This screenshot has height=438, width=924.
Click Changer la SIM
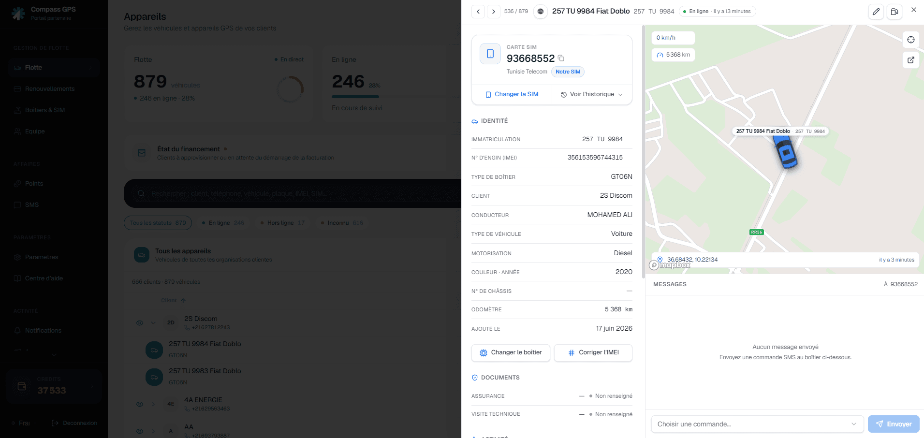(512, 94)
